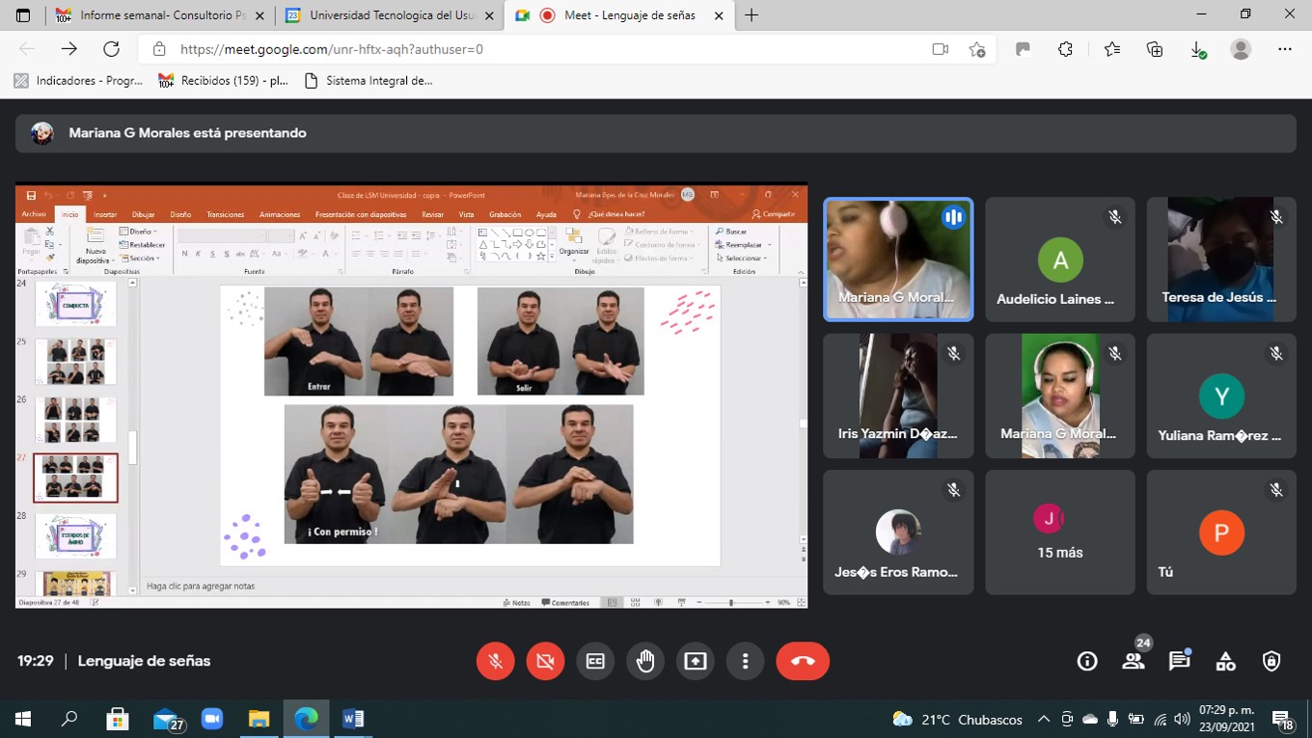Screen dimensions: 1312x738
Task: Click the red leave call button
Action: (x=803, y=661)
